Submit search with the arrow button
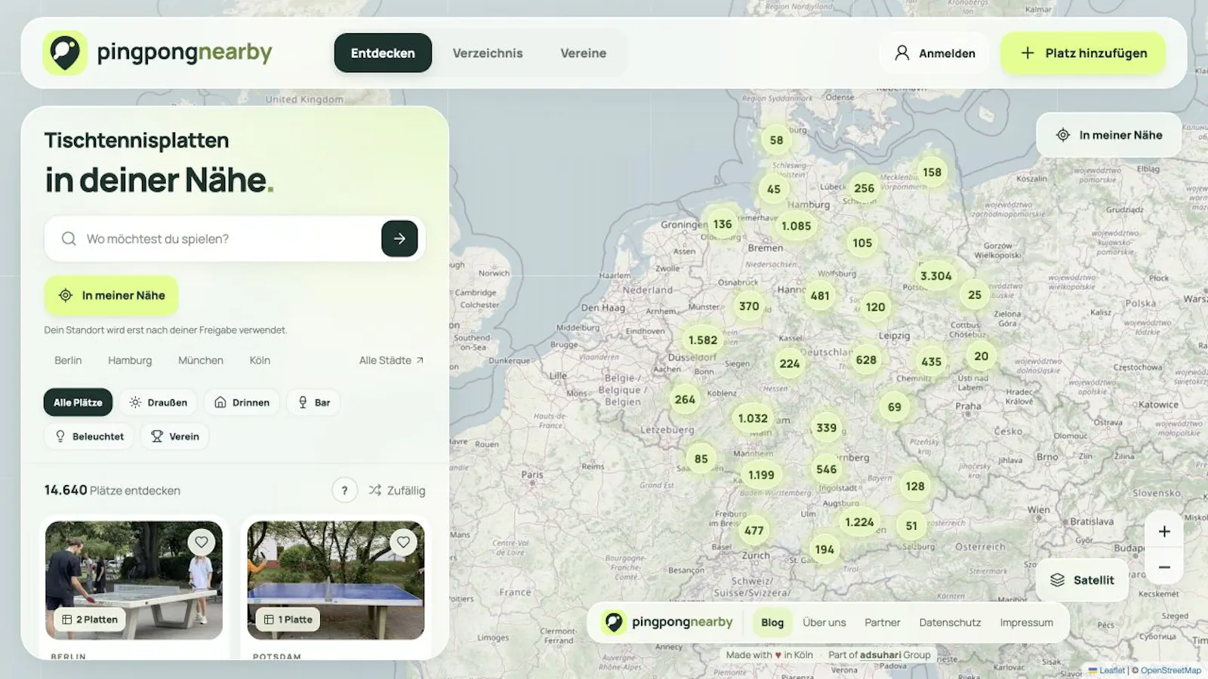 coord(399,238)
